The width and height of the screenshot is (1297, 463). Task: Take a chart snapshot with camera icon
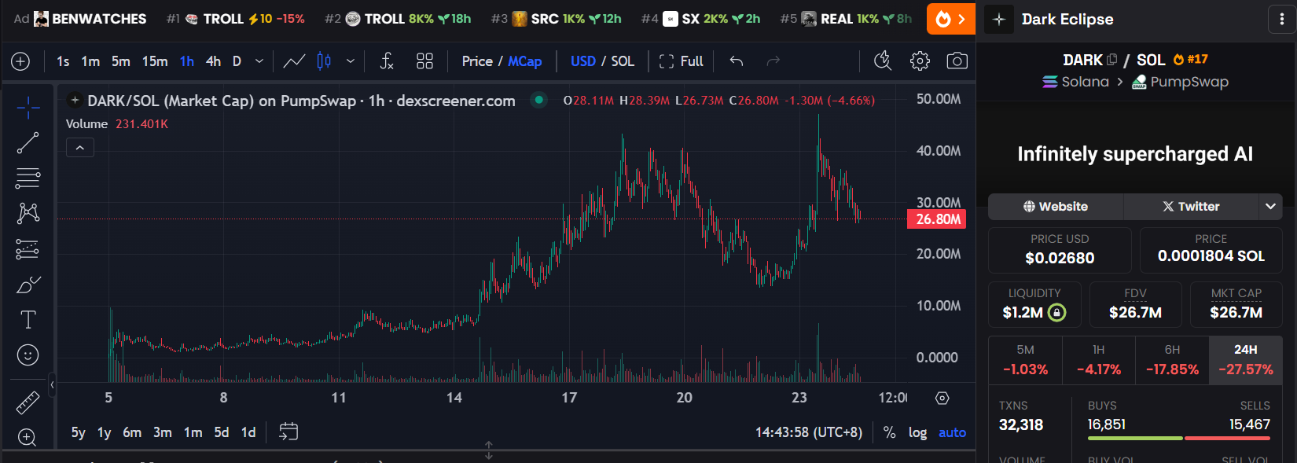click(957, 61)
